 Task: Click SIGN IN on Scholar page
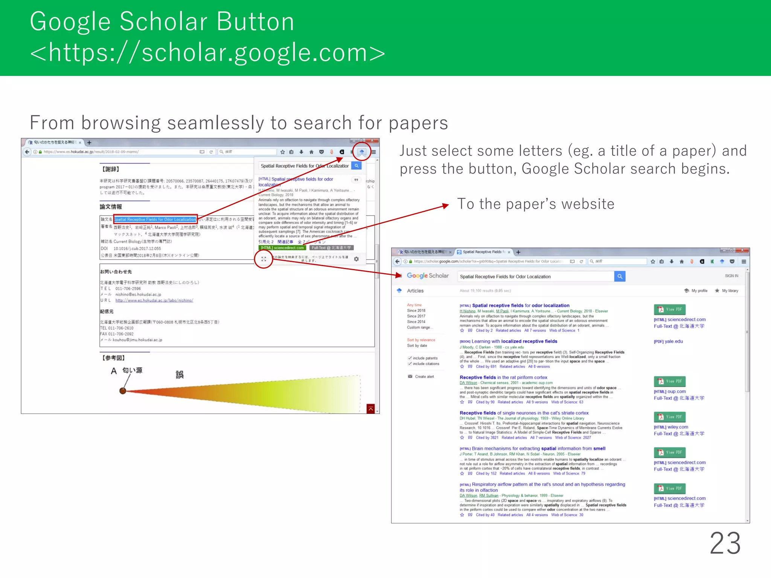click(x=731, y=276)
